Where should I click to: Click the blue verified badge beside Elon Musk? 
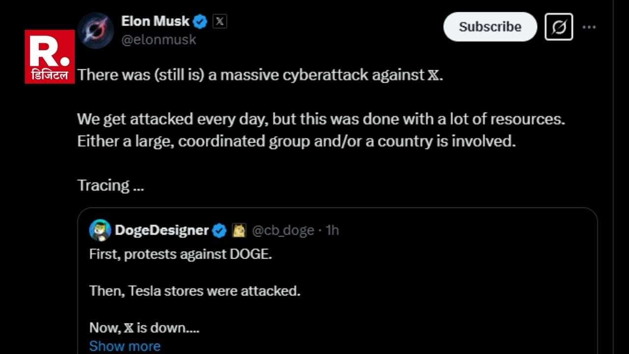pos(200,22)
